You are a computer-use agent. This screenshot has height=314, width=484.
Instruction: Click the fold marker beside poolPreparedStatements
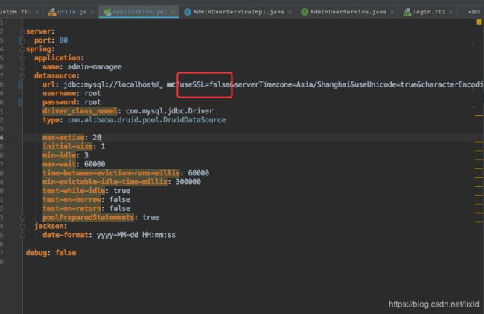(x=22, y=218)
